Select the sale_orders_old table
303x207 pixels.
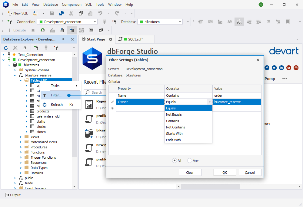click(48, 116)
